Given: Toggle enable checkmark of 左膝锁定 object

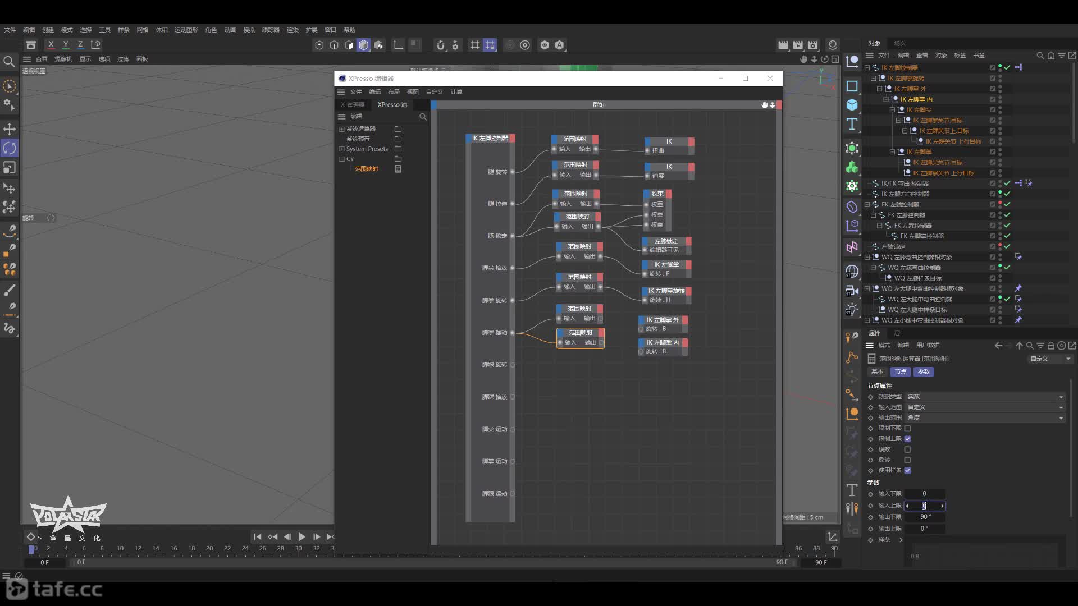Looking at the screenshot, I should point(1007,247).
